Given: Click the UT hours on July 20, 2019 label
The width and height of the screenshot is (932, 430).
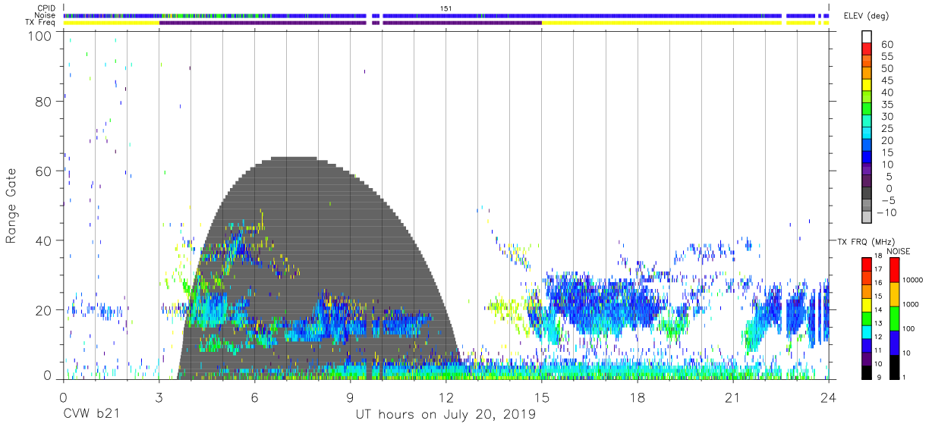Looking at the screenshot, I should [x=446, y=415].
